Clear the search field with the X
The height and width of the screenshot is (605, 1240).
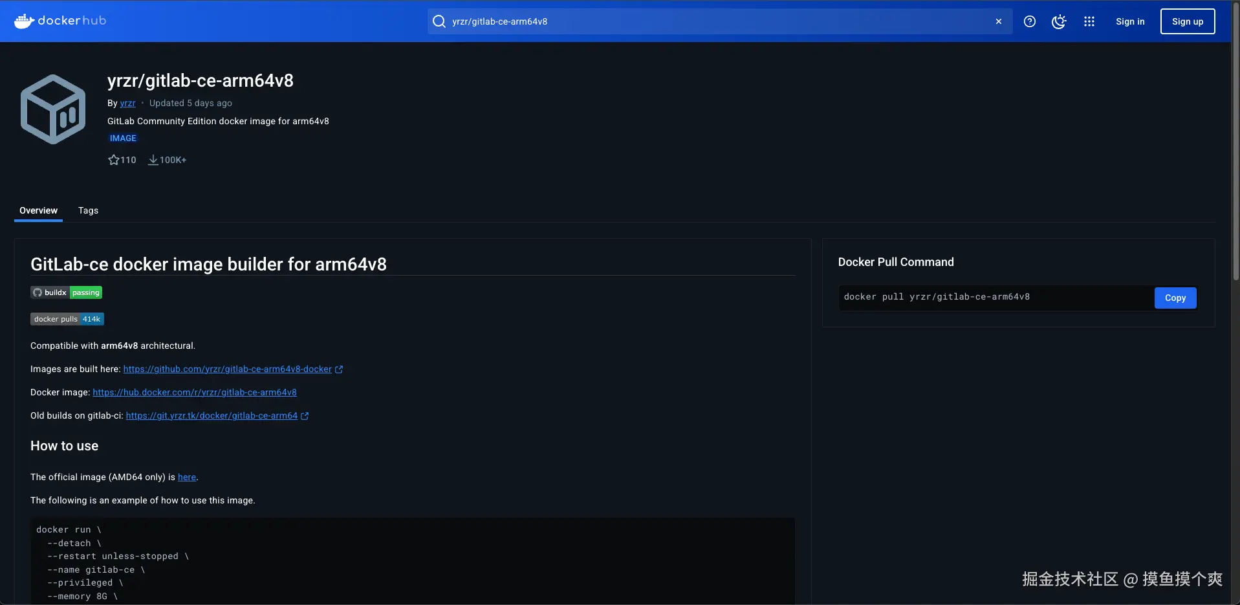[999, 21]
